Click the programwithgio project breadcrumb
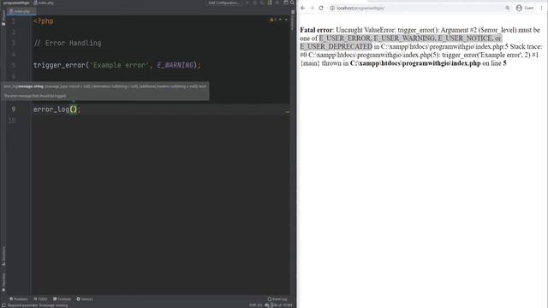This screenshot has height=308, width=548. click(17, 3)
